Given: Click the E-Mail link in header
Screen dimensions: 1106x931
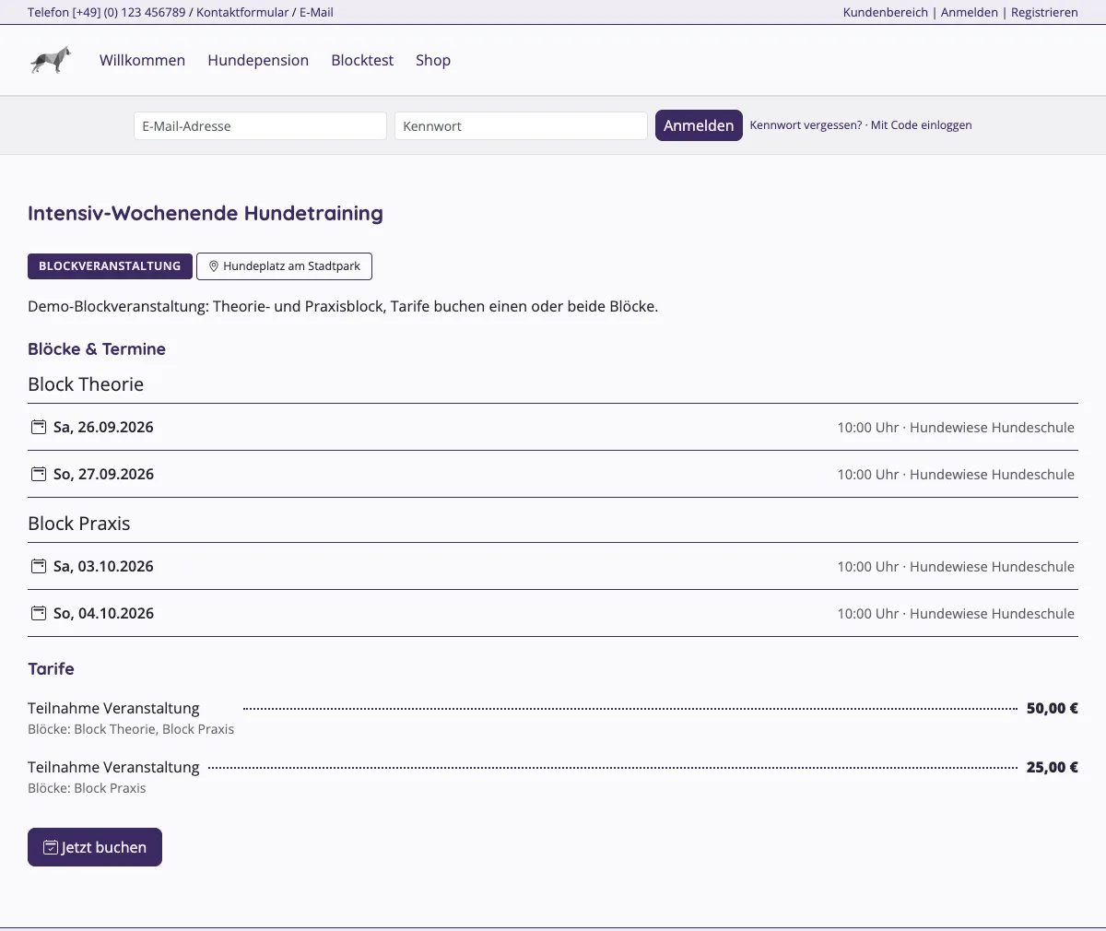Looking at the screenshot, I should click(316, 12).
